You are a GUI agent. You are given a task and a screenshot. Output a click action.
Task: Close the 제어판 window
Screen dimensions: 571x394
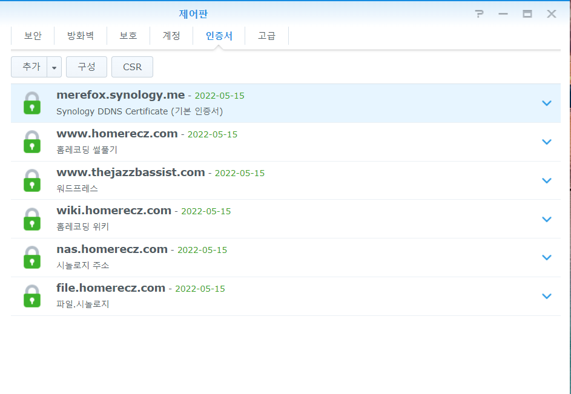552,14
